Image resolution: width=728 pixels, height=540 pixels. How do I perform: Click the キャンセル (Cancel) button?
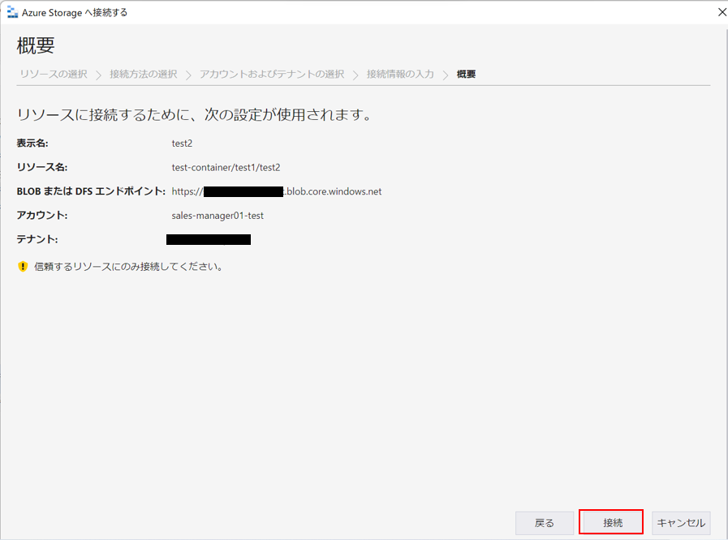coord(681,523)
